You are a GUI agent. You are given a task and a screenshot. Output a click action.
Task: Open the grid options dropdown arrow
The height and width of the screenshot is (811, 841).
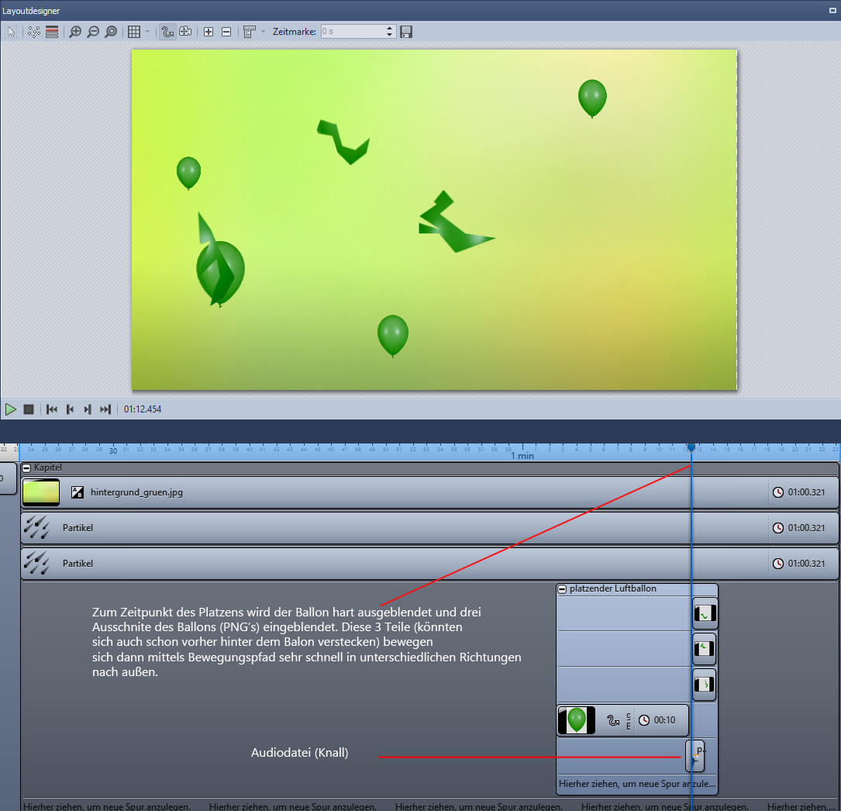[147, 32]
